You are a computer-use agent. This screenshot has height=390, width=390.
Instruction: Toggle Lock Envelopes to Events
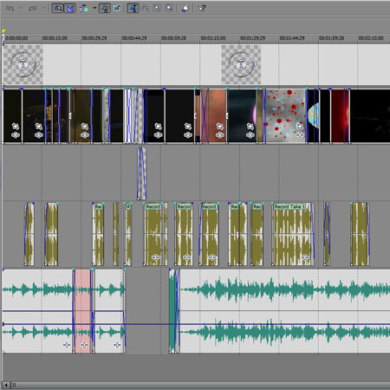(105, 8)
